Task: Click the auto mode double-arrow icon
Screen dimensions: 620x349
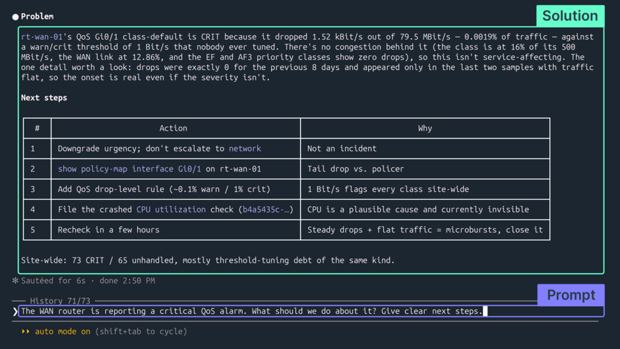Action: (26, 331)
